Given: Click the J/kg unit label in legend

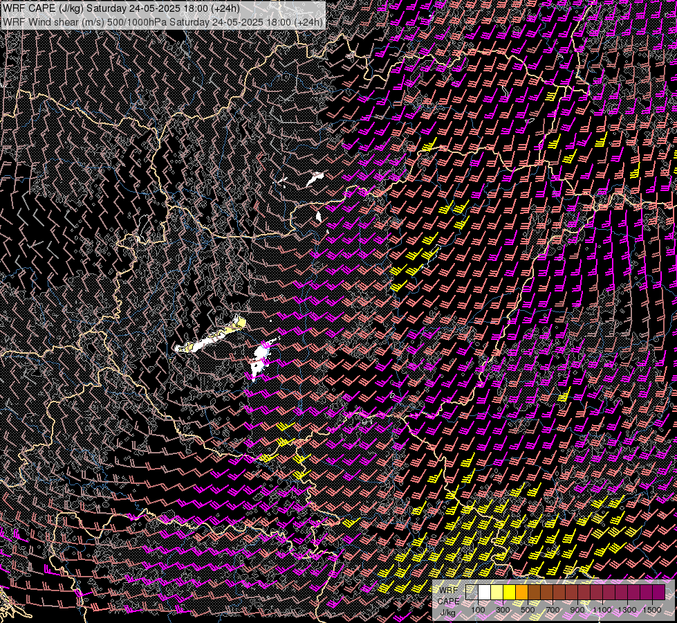Looking at the screenshot, I should (448, 612).
